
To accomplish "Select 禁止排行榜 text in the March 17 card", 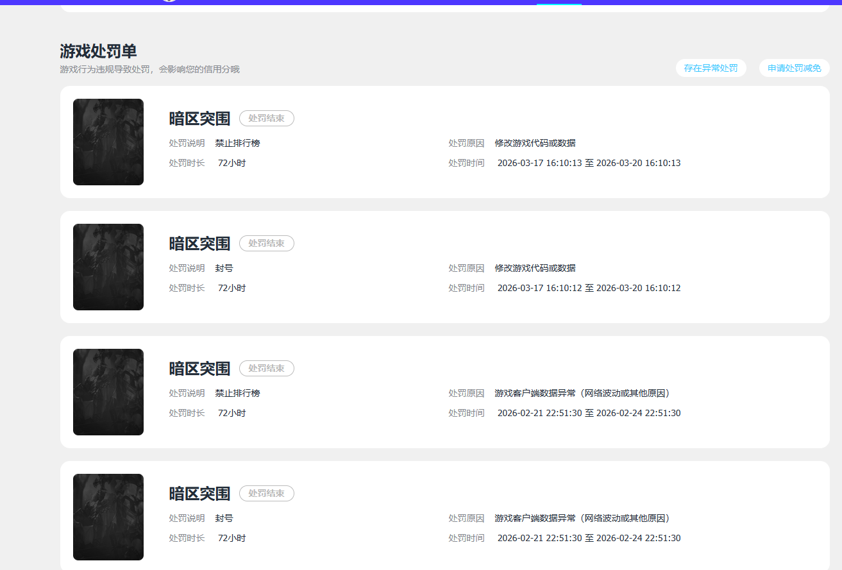I will pos(238,144).
